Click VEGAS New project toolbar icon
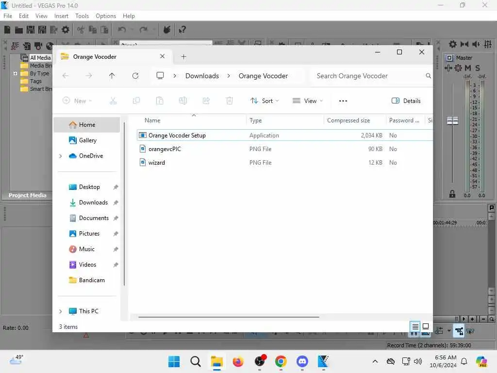This screenshot has height=373, width=497. coord(7,30)
